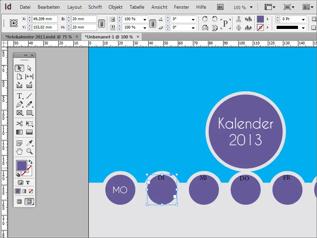Flip horizontally in control bar
317x238 pixels.
click(x=205, y=27)
